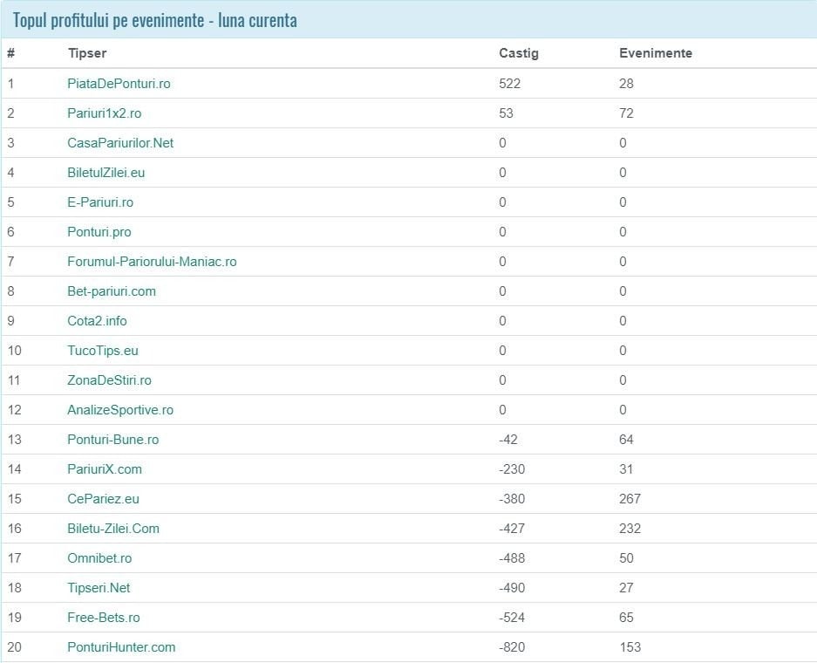The width and height of the screenshot is (817, 663).
Task: Open the AnalizeSportive.ro link
Action: pos(120,410)
